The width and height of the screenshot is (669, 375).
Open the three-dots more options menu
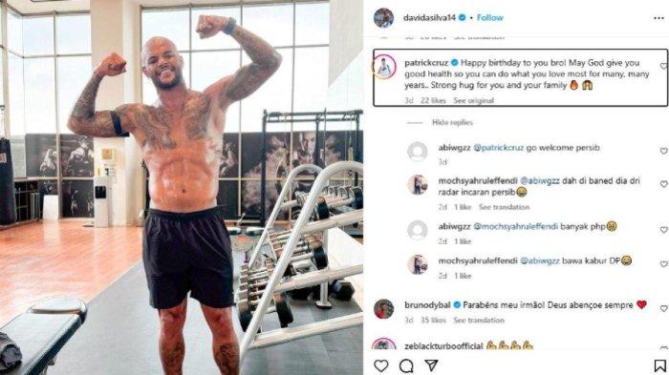pos(658,18)
